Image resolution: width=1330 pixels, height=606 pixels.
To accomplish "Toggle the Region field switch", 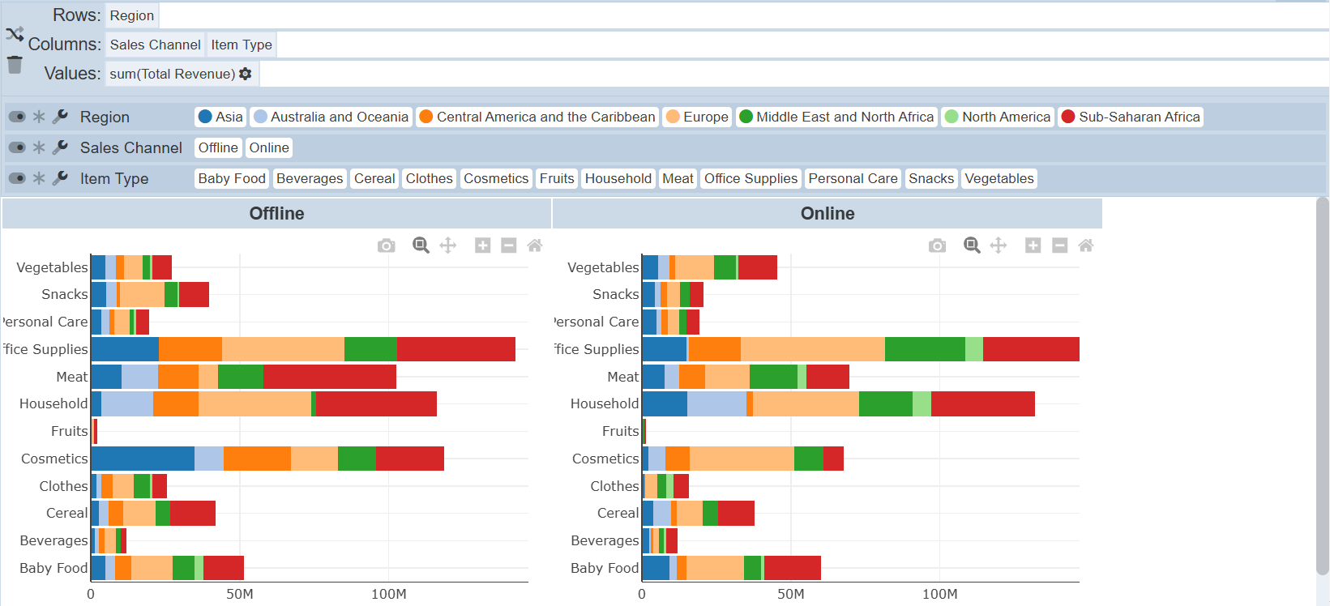I will click(17, 117).
